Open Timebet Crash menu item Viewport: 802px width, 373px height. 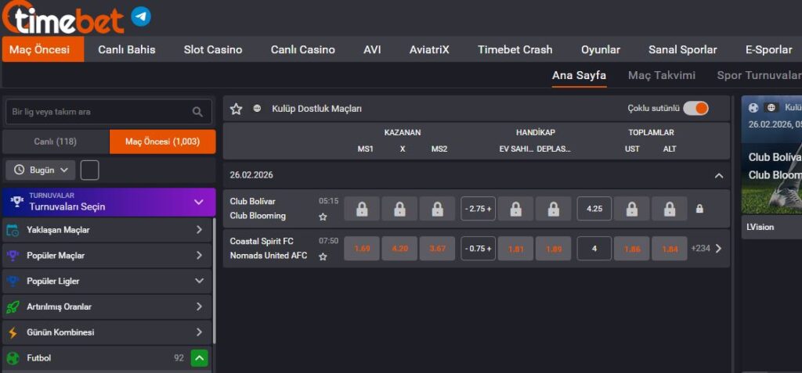point(515,49)
